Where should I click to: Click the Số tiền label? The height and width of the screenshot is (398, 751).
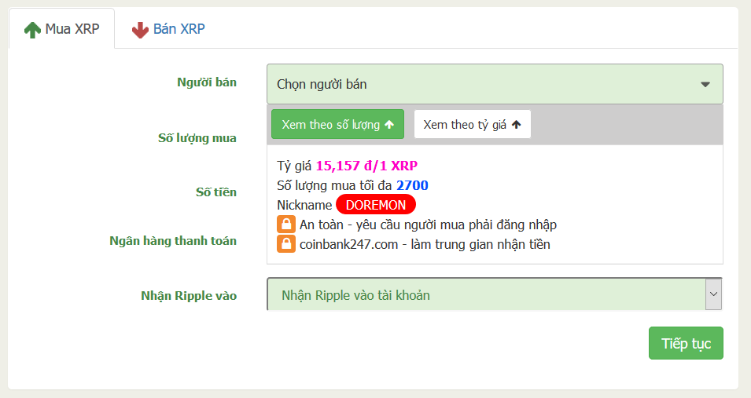(216, 192)
